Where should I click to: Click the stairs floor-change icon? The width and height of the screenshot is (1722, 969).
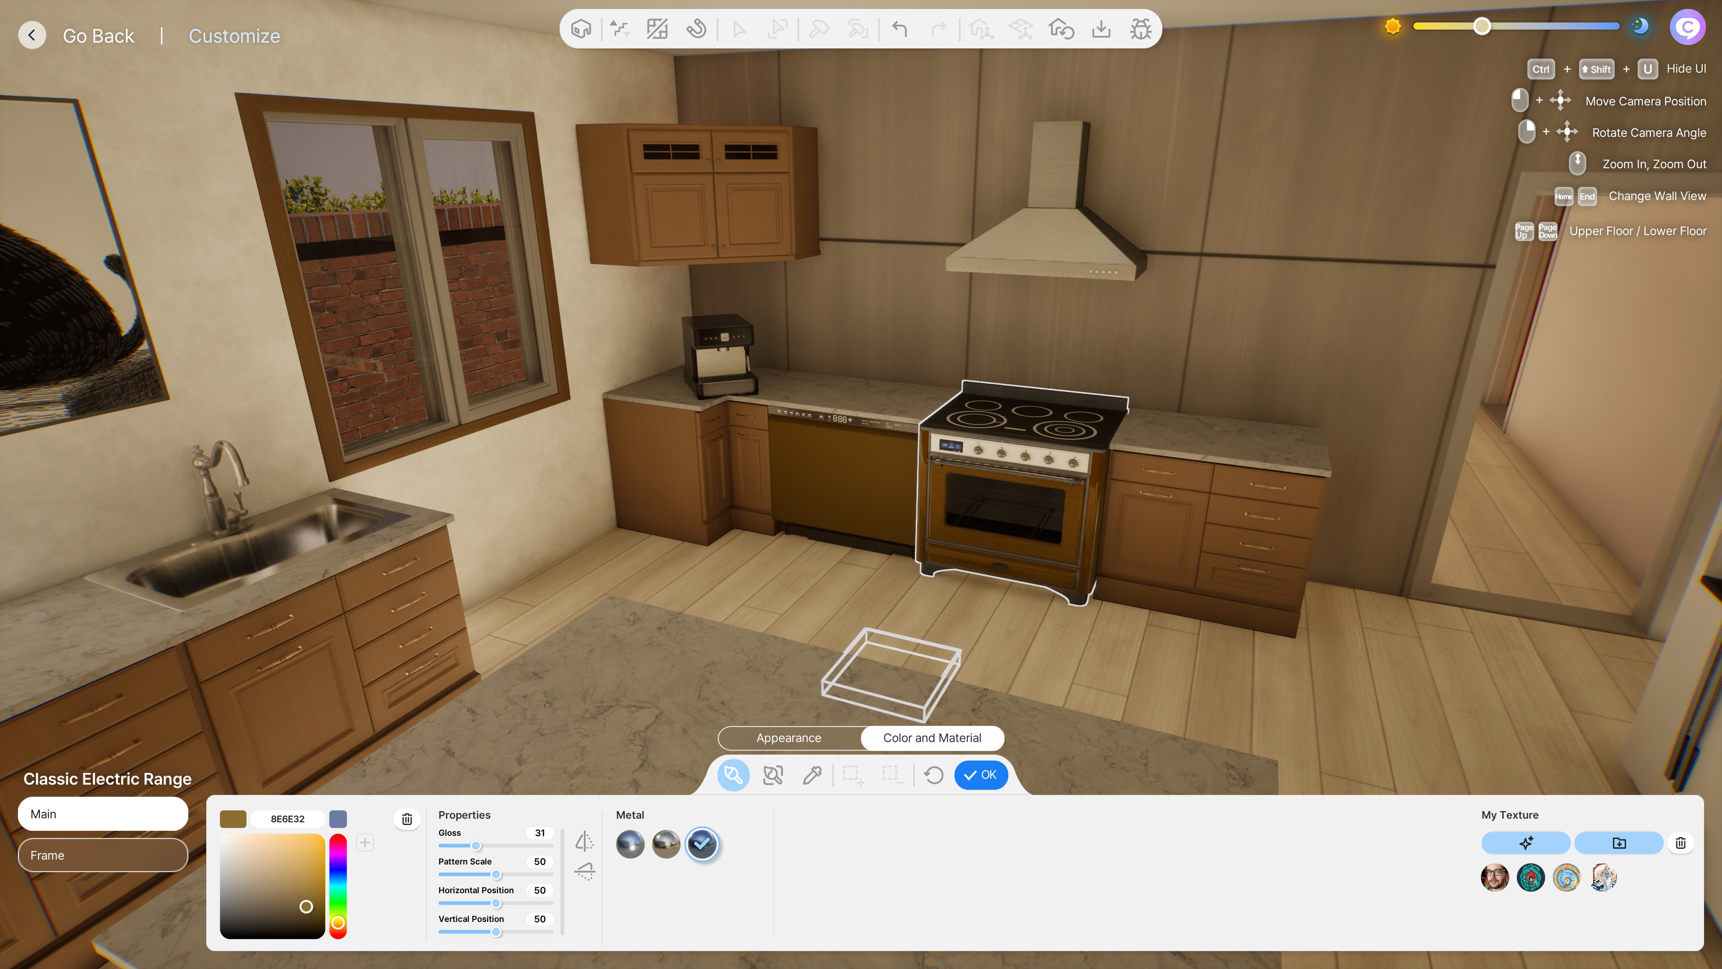coord(620,29)
